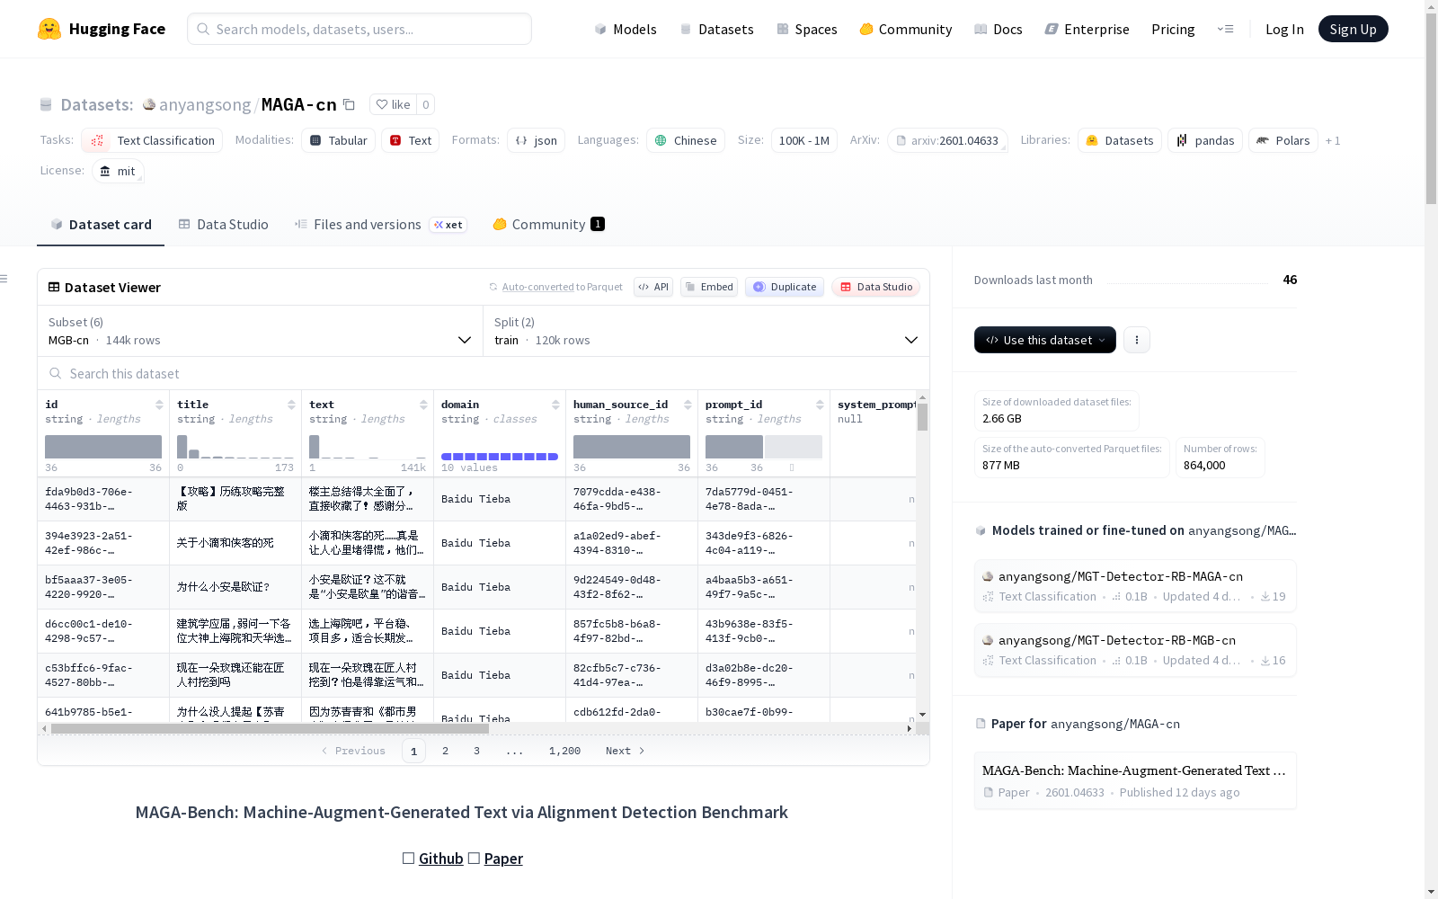Open Spaces in the top navigation
This screenshot has width=1438, height=899.
(x=806, y=29)
